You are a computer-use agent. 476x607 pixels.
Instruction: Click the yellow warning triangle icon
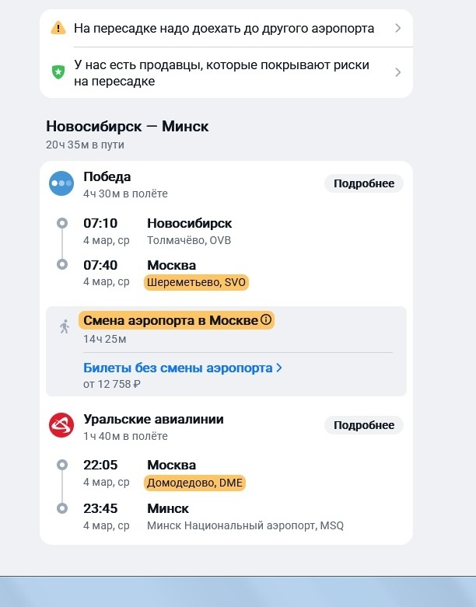pyautogui.click(x=58, y=28)
